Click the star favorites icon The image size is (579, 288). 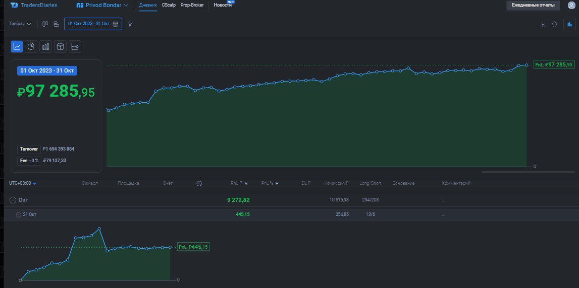(554, 24)
